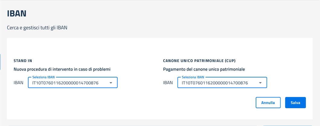This screenshot has height=126, width=320.
Task: Click the CANONE UNICO PATRIMONIALE (CUP) section title
Action: pos(199,61)
